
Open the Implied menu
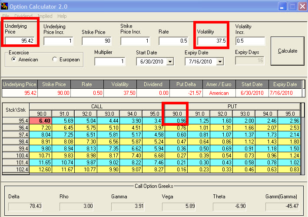coord(45,16)
